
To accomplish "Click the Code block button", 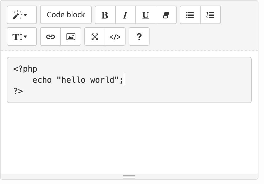I will (x=66, y=15).
